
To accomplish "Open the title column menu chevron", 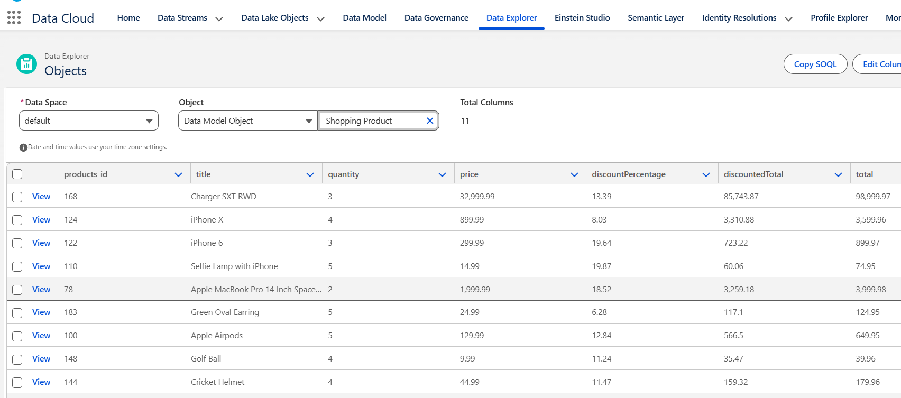I will [310, 175].
